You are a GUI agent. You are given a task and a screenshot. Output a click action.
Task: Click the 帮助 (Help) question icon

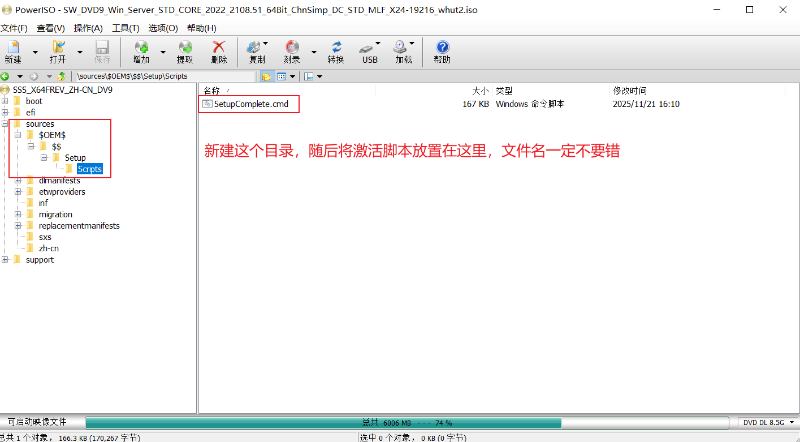443,47
